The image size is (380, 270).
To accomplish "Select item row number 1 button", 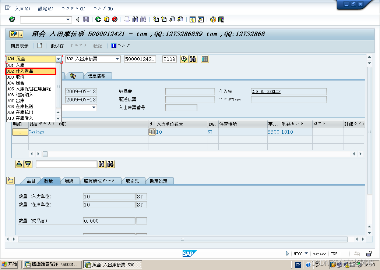I will (x=20, y=132).
